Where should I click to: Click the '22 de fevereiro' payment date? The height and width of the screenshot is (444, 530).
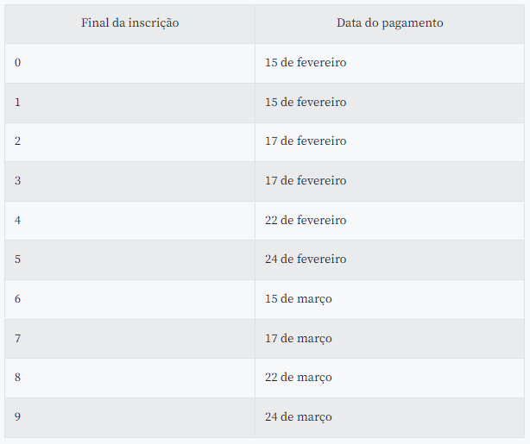point(306,221)
